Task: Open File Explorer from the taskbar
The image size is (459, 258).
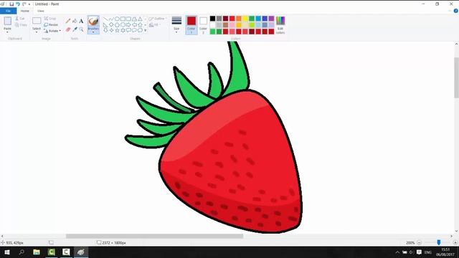Action: pyautogui.click(x=37, y=252)
